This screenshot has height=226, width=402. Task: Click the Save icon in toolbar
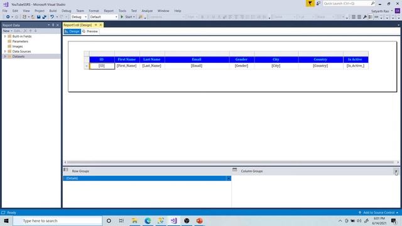coord(38,17)
